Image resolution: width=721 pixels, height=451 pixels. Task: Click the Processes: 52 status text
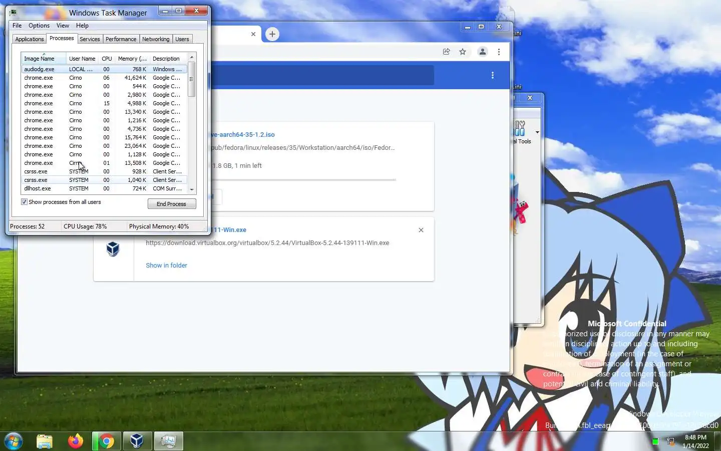click(x=28, y=227)
